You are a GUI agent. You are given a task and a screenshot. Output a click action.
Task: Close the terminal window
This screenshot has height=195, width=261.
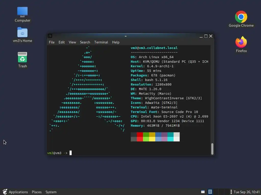[211, 36]
